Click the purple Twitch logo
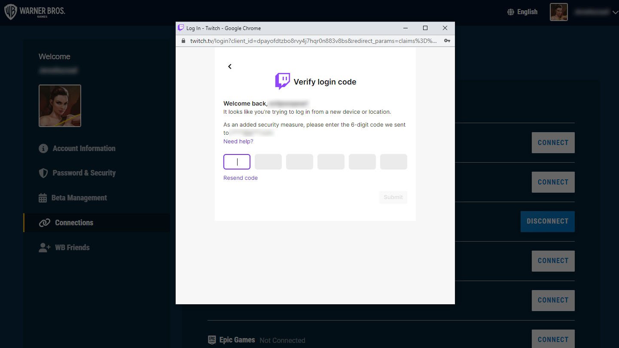The image size is (619, 348). pos(282,81)
